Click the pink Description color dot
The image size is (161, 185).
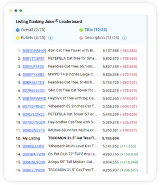pyautogui.click(x=81, y=38)
